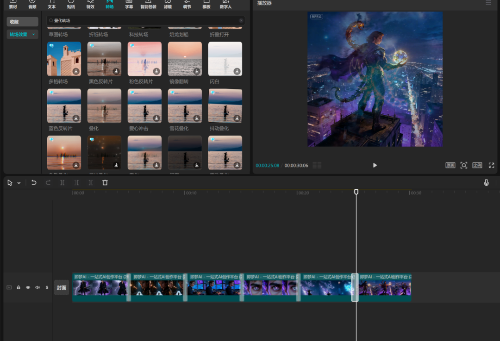500x341 pixels.
Task: Mute the main track audio
Action: (x=37, y=287)
